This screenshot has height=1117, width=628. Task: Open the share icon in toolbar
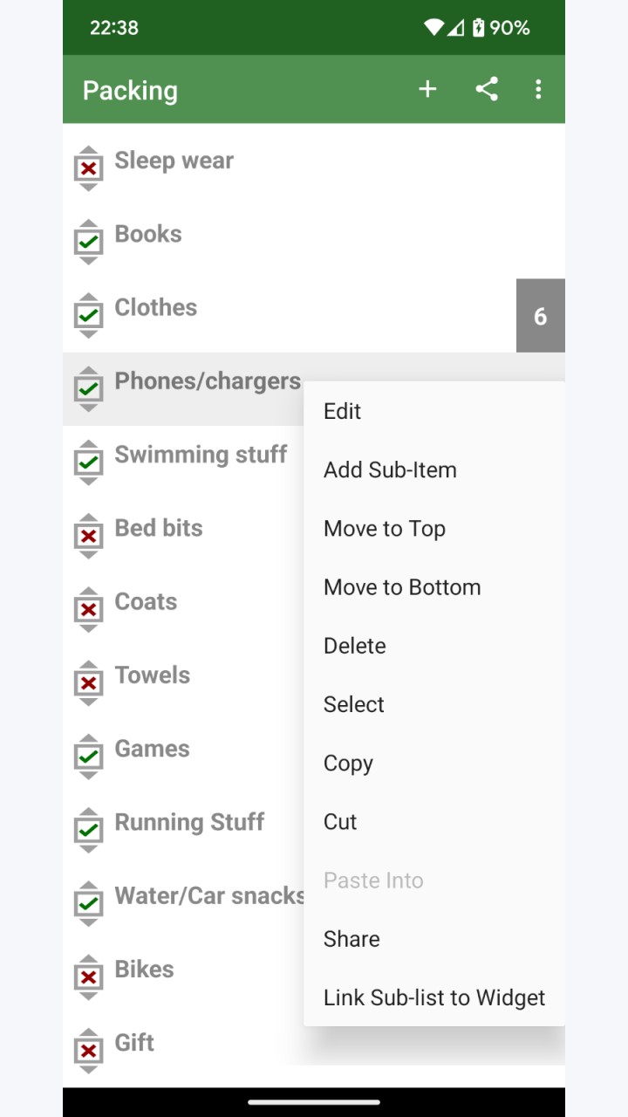tap(487, 89)
